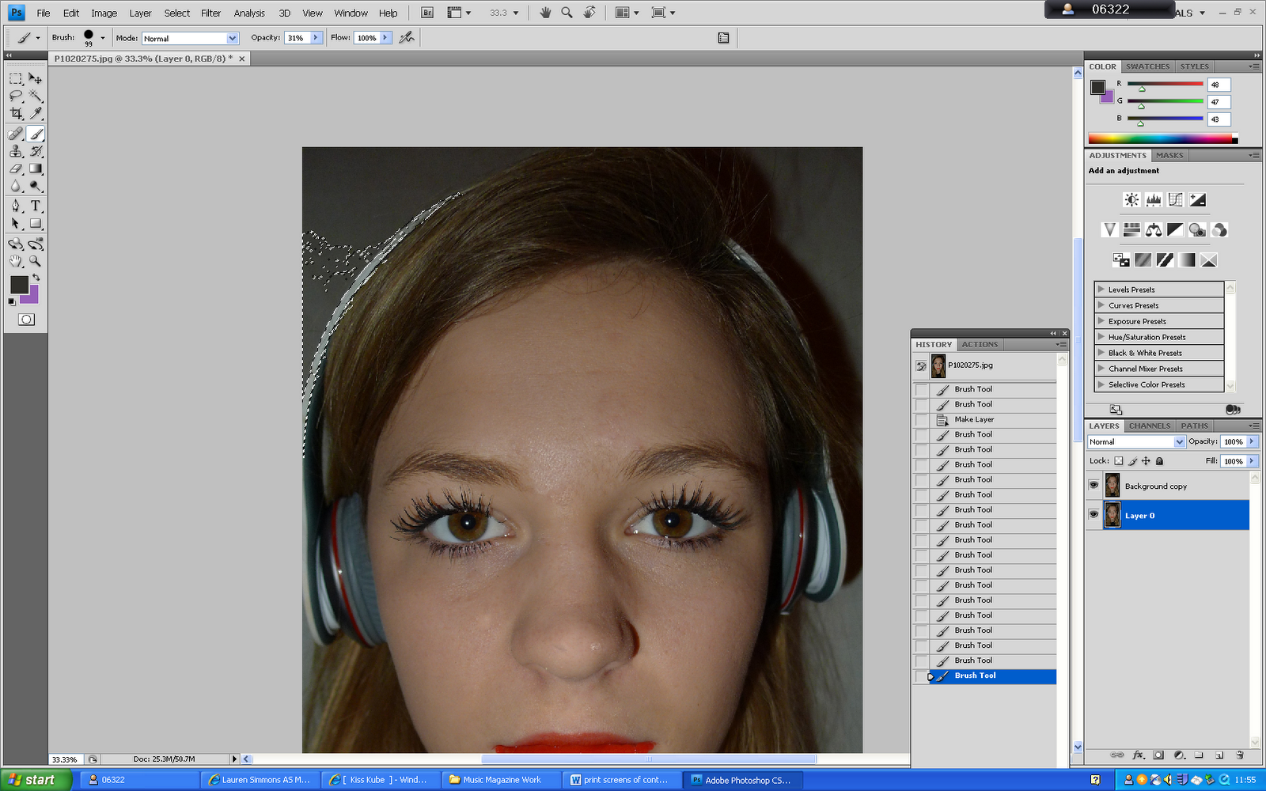1266x791 pixels.
Task: Add a Brightness/Contrast adjustment
Action: (x=1131, y=200)
